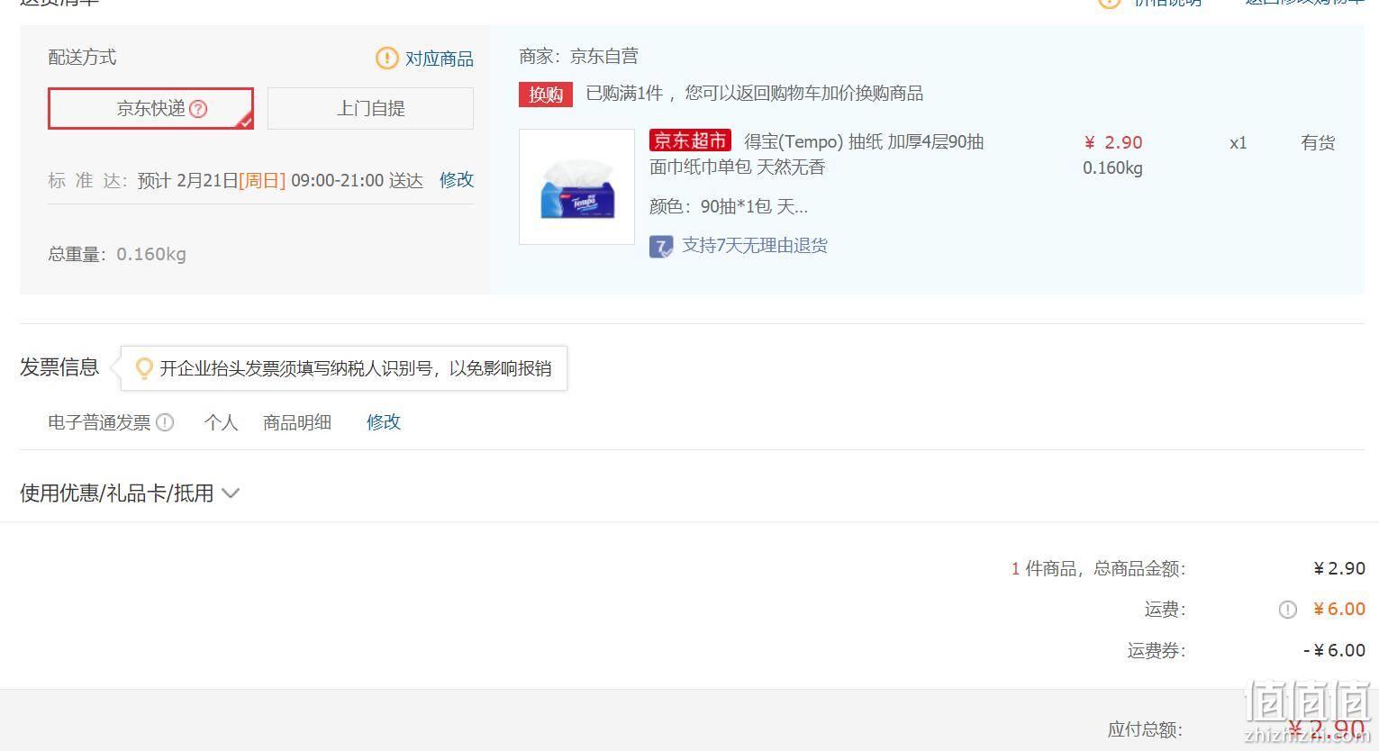Click the -¥6.00 运费券 amount
Viewport: 1379px width, 751px height.
pos(1334,650)
